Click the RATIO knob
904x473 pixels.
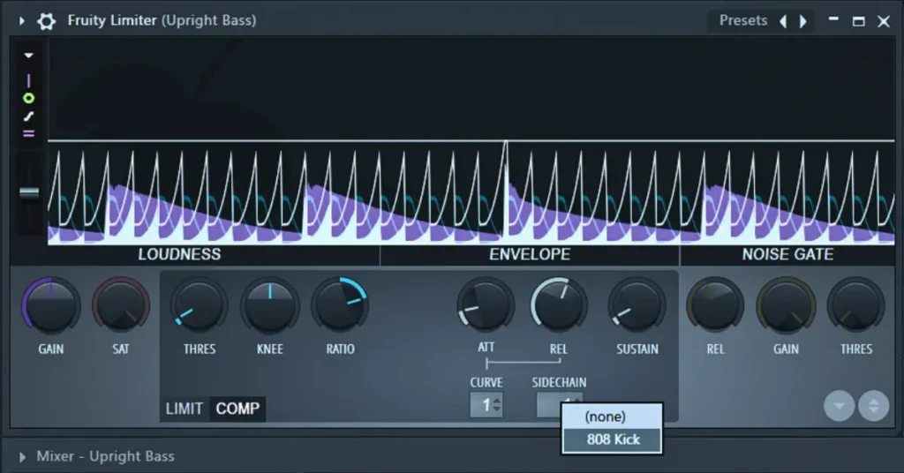click(x=340, y=306)
